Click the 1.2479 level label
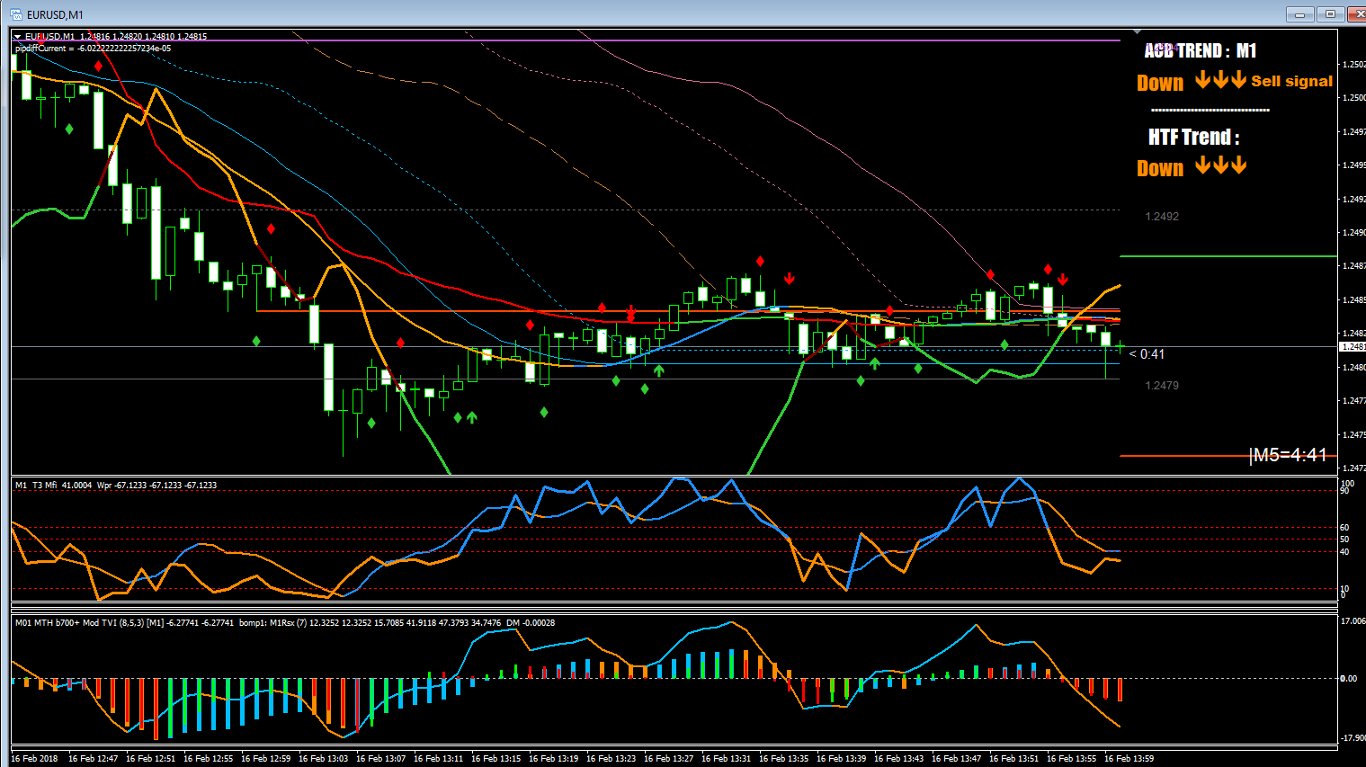Viewport: 1366px width, 767px height. [1162, 386]
